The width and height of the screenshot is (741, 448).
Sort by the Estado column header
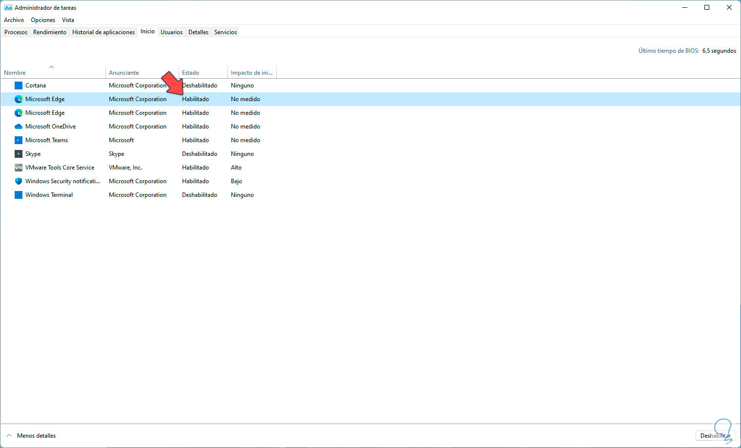click(203, 72)
